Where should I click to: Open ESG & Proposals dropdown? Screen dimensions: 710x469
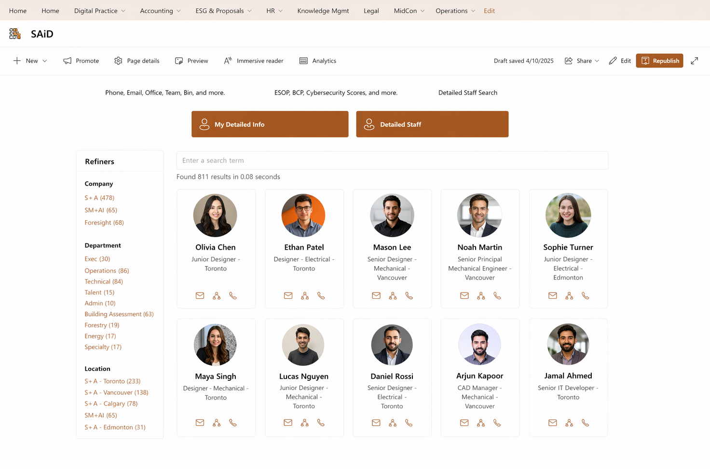[x=249, y=11]
